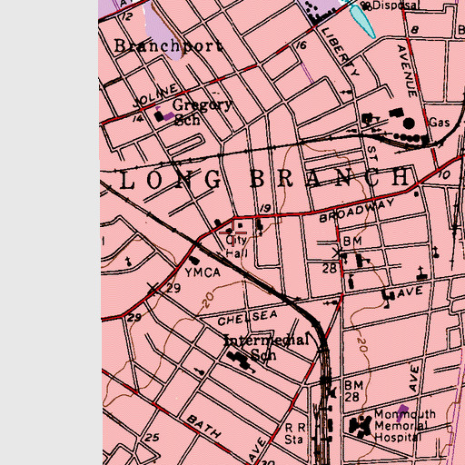Click the JOLINE street label
The height and width of the screenshot is (465, 465).
click(155, 94)
